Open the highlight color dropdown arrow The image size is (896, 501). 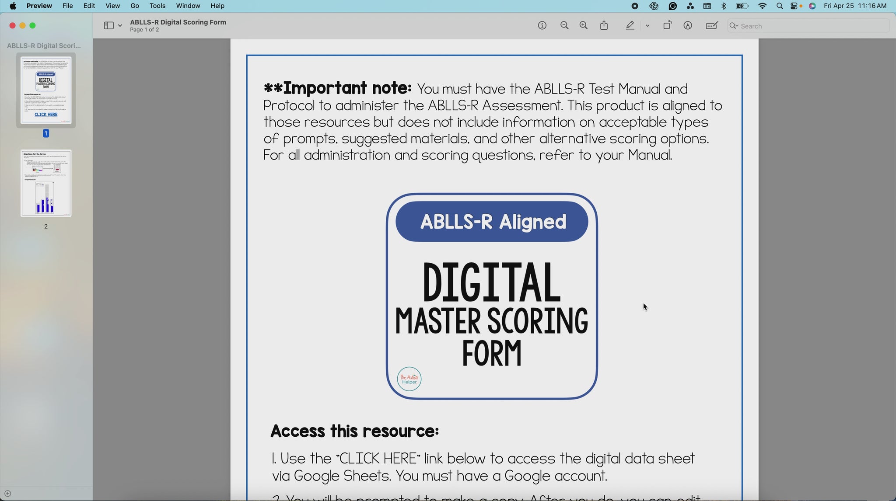point(647,26)
